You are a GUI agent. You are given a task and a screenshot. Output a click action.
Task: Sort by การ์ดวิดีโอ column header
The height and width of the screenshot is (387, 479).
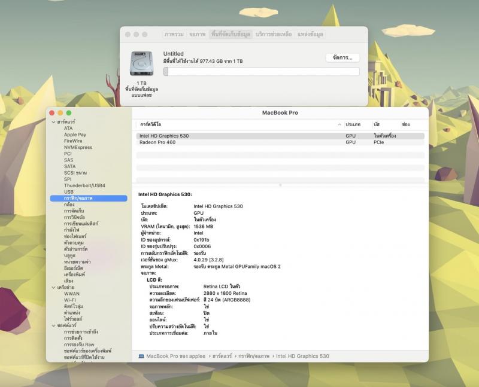(x=150, y=124)
